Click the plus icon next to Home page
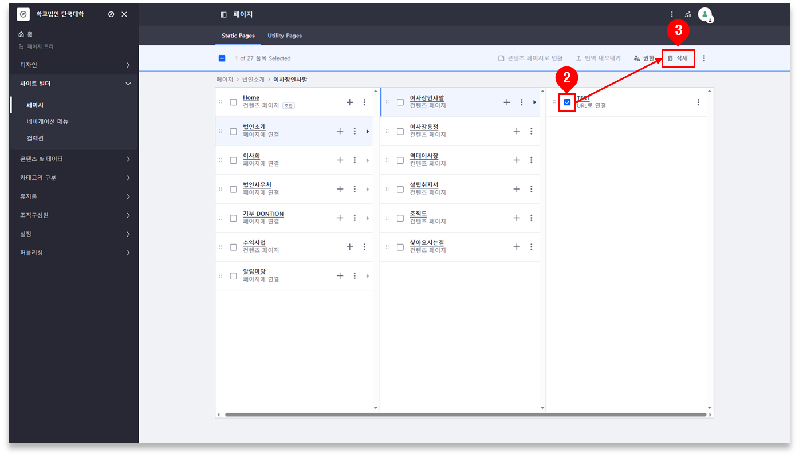The width and height of the screenshot is (799, 457). coord(349,103)
